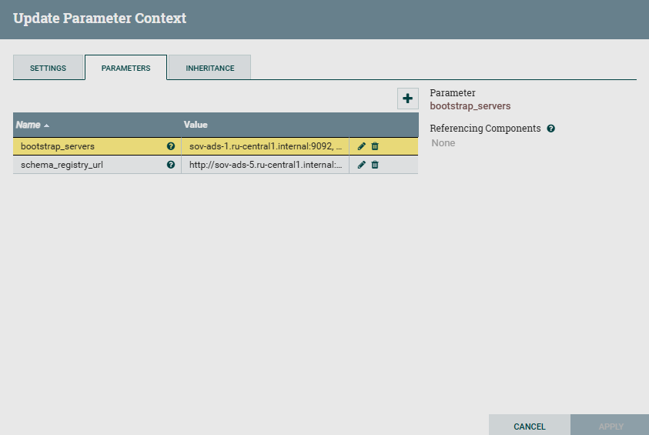The image size is (649, 435).
Task: Show Referencing Components help icon
Action: tap(551, 129)
